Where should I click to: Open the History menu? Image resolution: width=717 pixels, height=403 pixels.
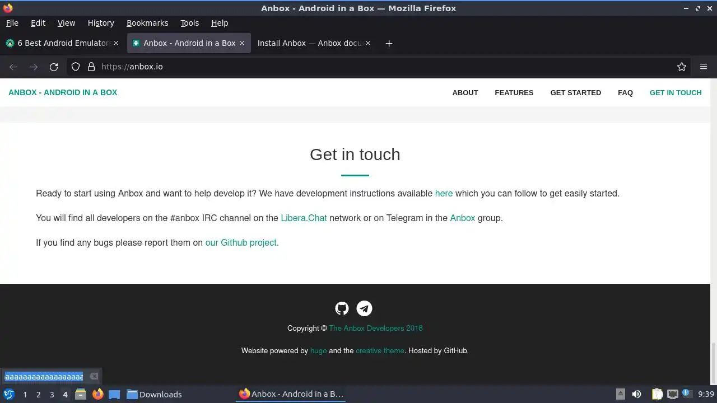coord(101,23)
